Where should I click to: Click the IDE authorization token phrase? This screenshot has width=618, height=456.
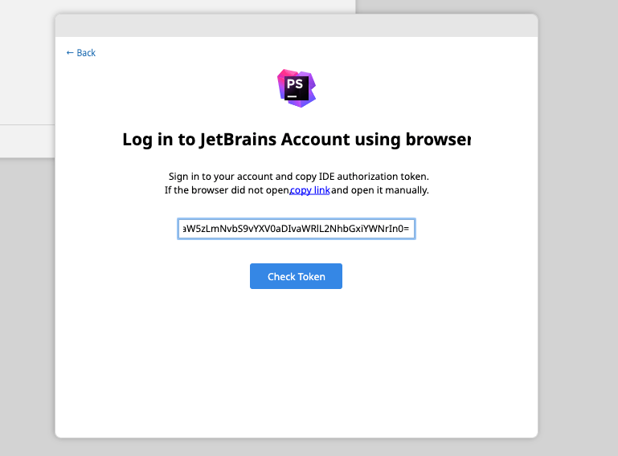click(373, 177)
